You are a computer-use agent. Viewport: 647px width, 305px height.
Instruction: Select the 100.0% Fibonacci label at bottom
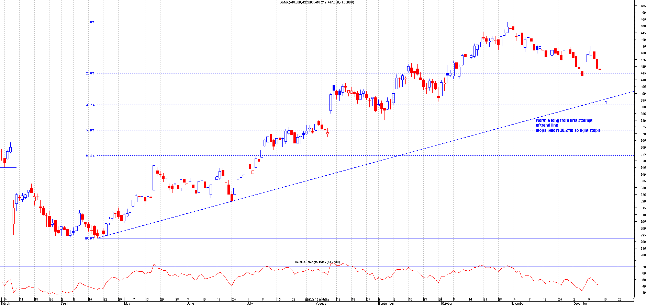pos(89,238)
